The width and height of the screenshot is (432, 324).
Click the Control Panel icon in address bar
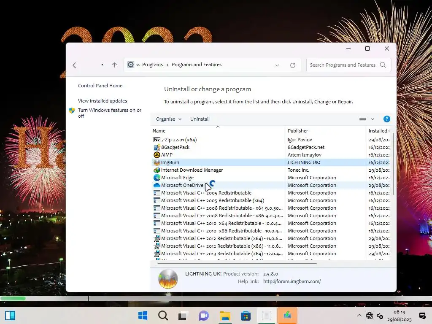[x=131, y=65]
